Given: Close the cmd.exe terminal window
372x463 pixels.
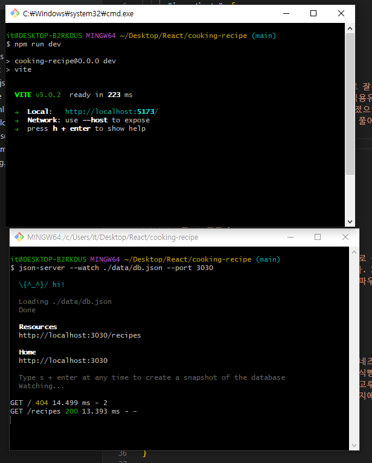Looking at the screenshot, I should click(341, 14).
